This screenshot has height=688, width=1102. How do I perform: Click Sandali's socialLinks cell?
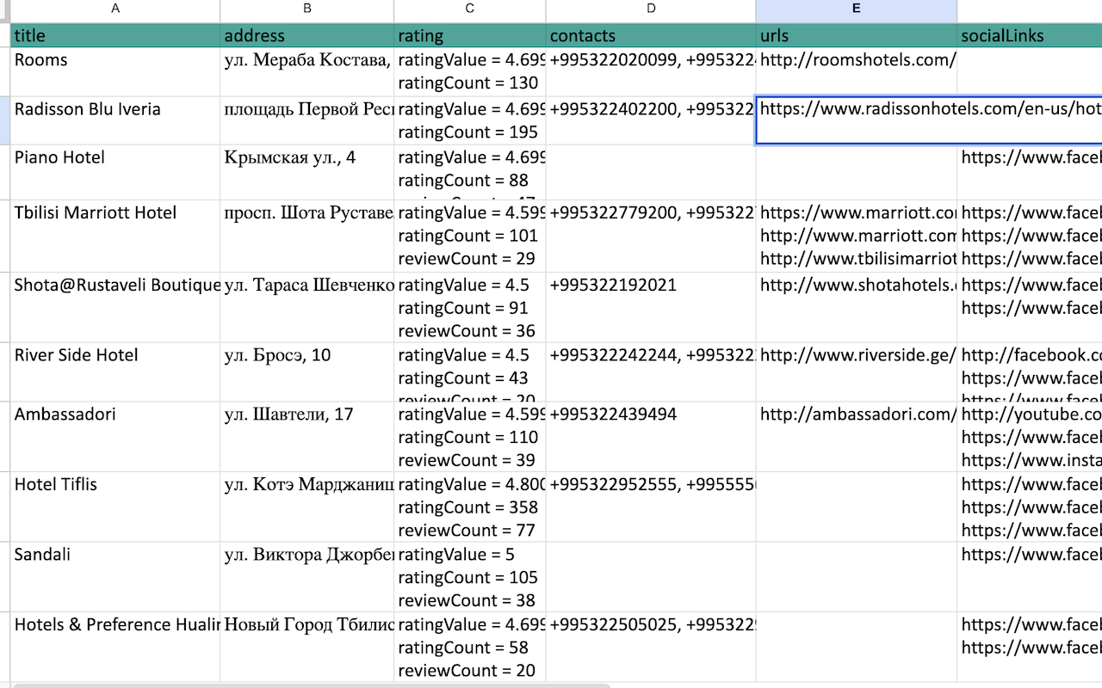tap(1030, 576)
